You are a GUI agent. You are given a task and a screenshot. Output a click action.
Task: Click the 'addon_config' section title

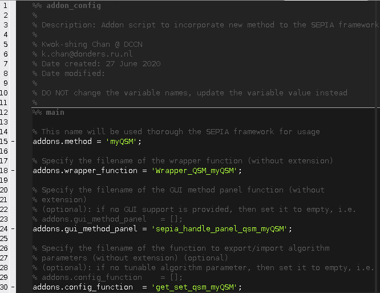tap(74, 6)
